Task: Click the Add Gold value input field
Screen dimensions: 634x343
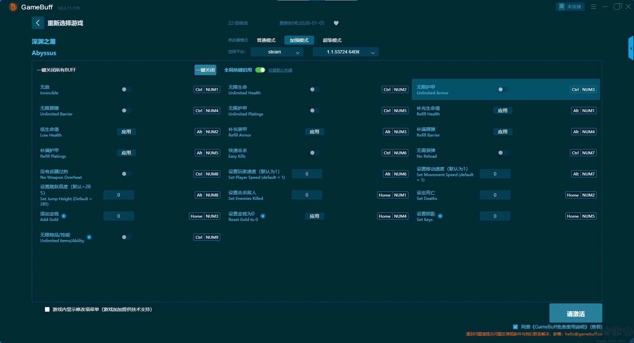Action: (119, 216)
